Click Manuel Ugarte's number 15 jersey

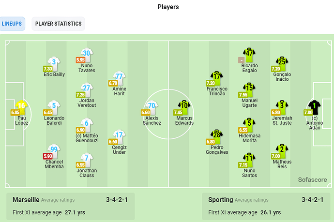click(x=249, y=89)
